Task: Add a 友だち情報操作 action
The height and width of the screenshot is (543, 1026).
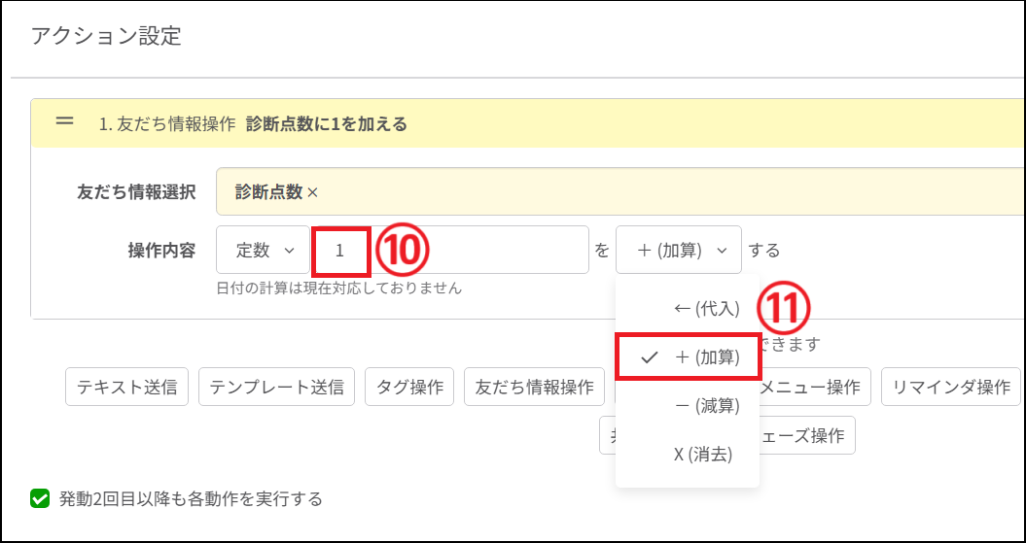Action: click(x=534, y=387)
